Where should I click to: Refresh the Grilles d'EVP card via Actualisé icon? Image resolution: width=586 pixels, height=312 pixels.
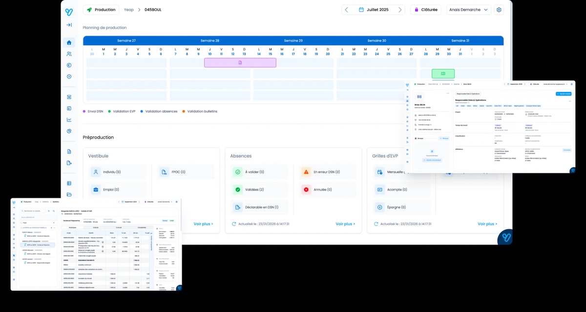tap(376, 224)
